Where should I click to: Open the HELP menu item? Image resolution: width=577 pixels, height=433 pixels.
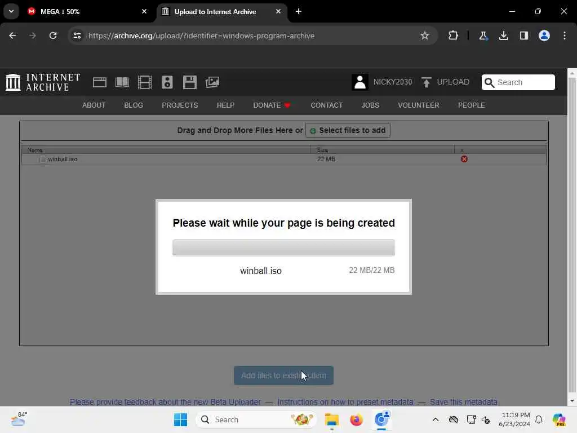pyautogui.click(x=225, y=105)
